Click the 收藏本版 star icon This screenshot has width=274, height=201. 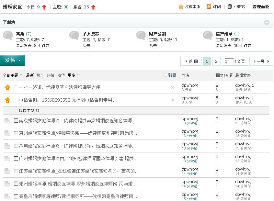(x=180, y=6)
